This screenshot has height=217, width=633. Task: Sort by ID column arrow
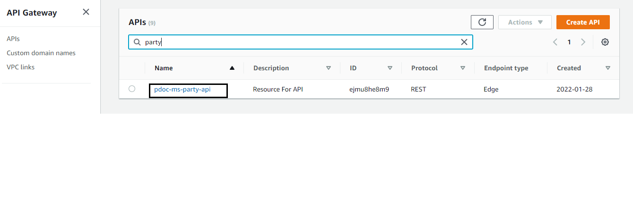pyautogui.click(x=390, y=68)
